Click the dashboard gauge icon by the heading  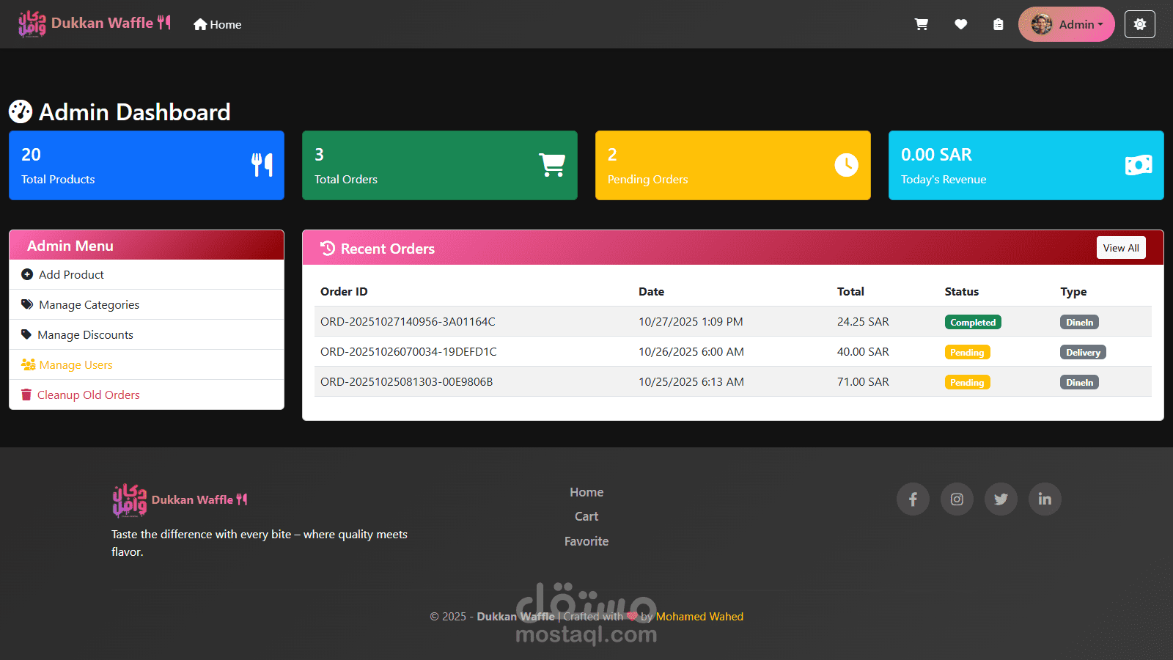click(x=21, y=111)
